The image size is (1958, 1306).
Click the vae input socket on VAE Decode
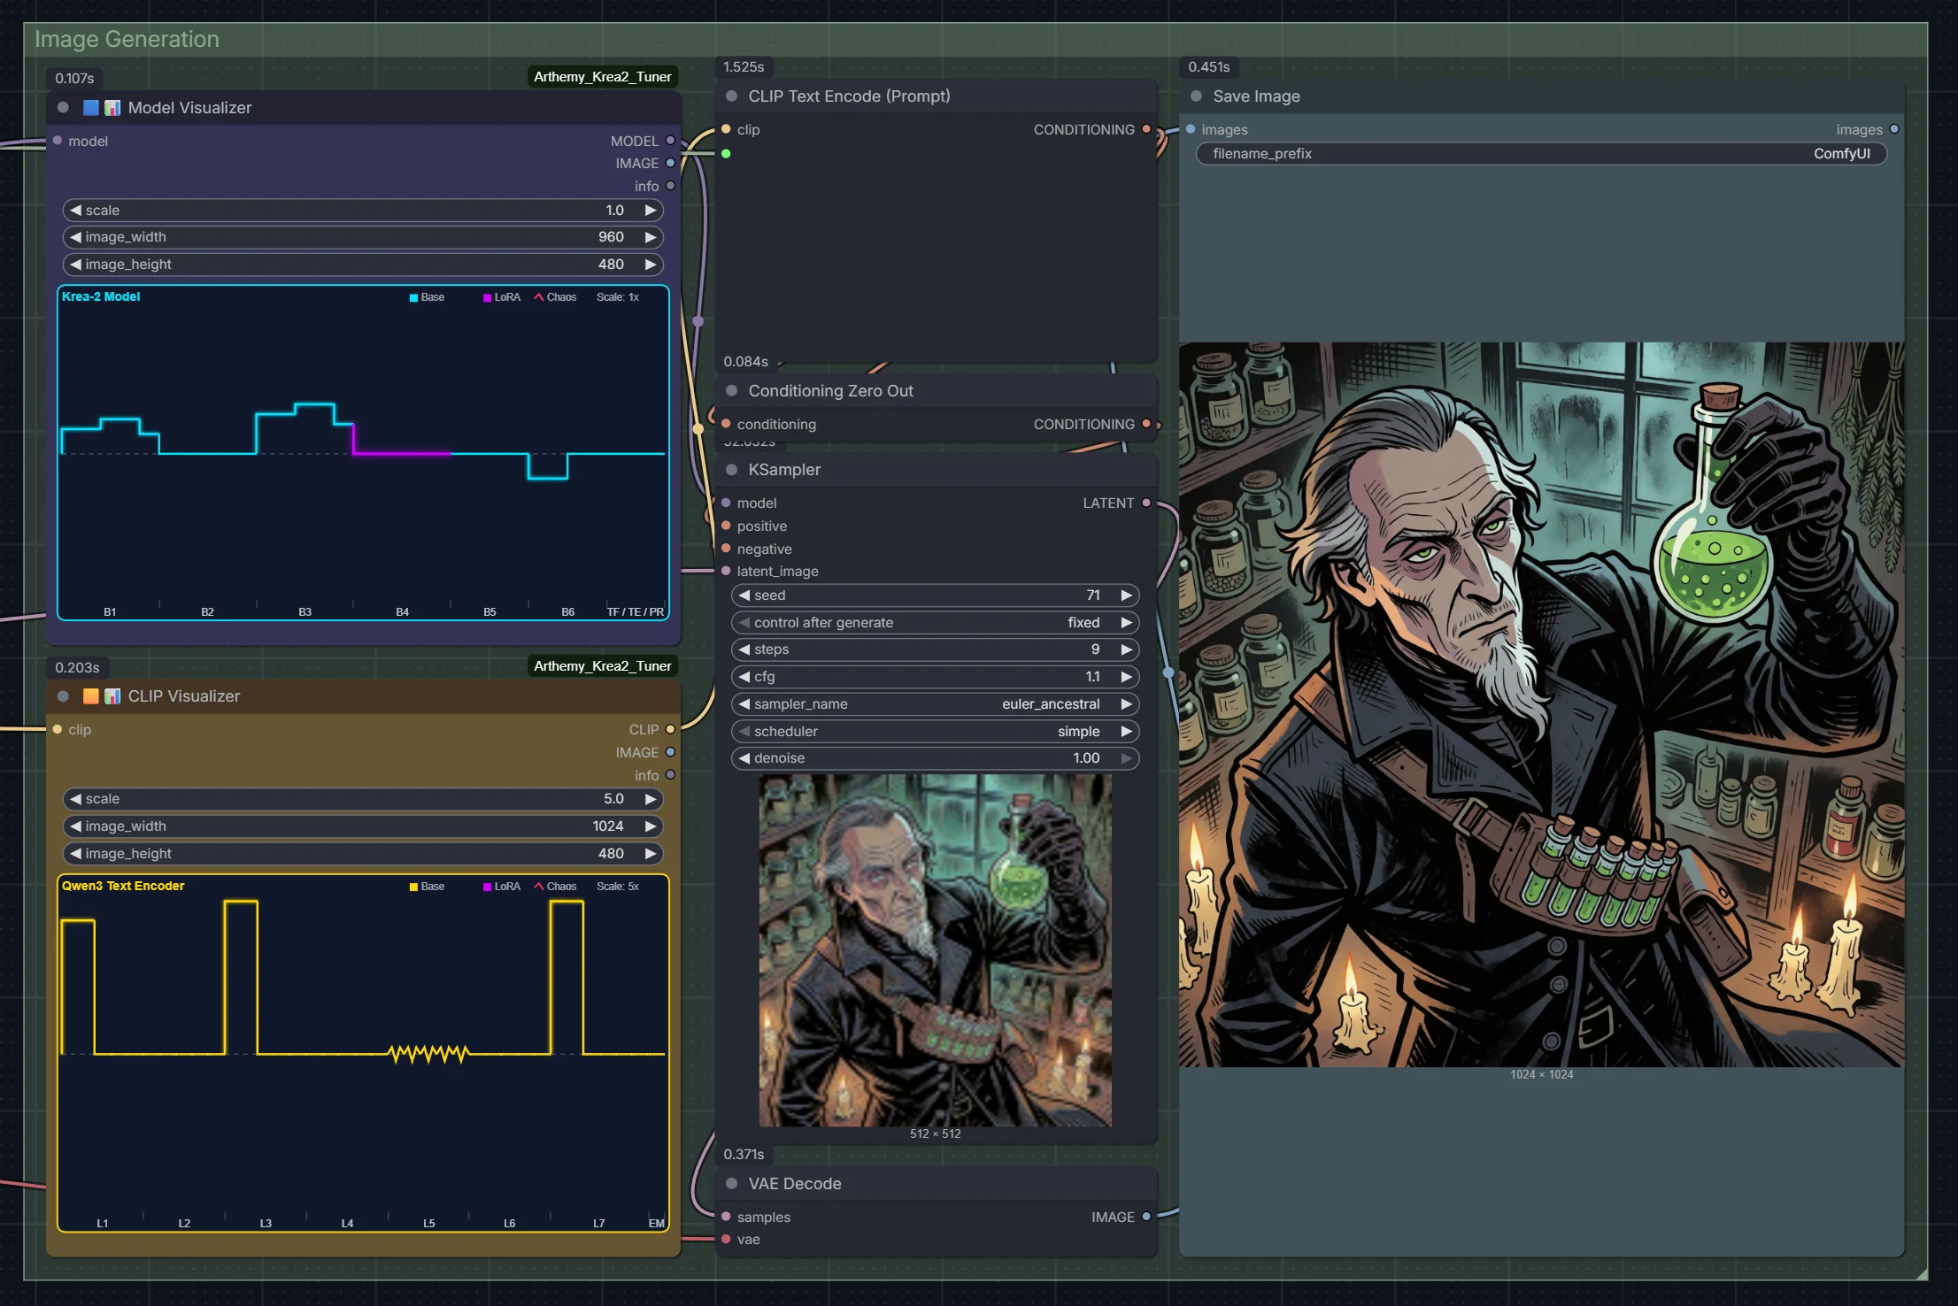726,1239
